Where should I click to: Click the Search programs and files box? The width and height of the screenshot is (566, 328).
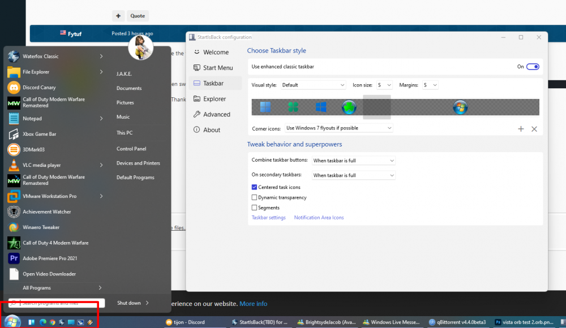(x=57, y=303)
